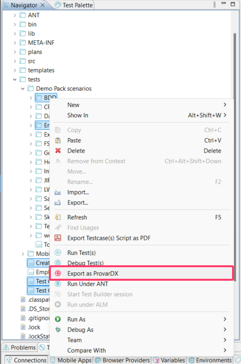Collapse the tests folder

pyautogui.click(x=14, y=79)
